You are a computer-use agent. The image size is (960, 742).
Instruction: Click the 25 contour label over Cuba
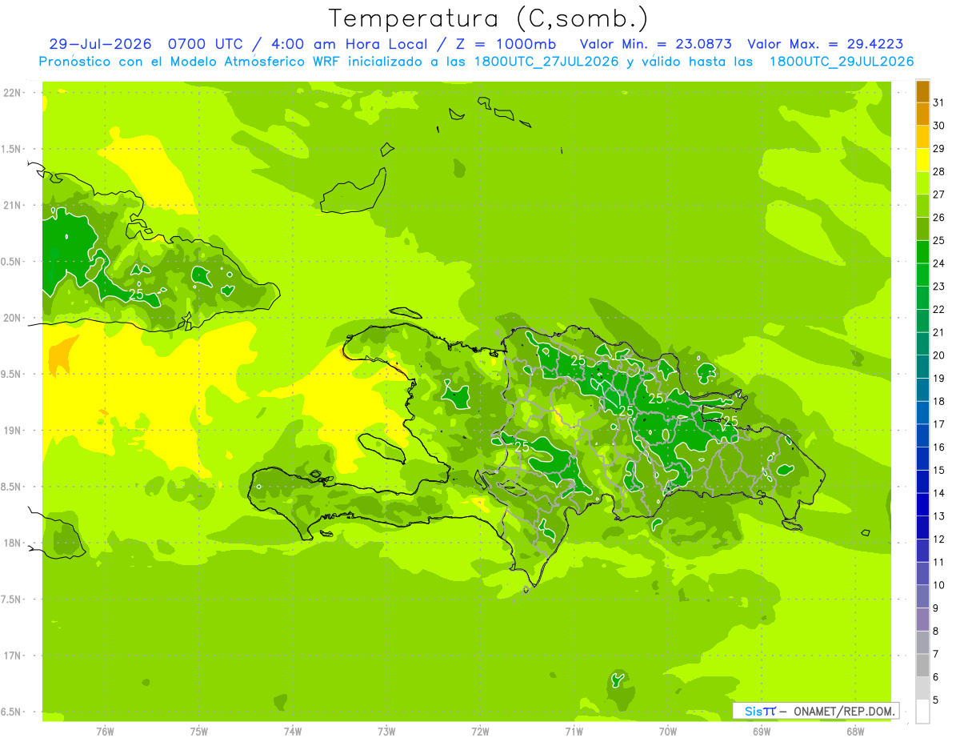[x=136, y=295]
